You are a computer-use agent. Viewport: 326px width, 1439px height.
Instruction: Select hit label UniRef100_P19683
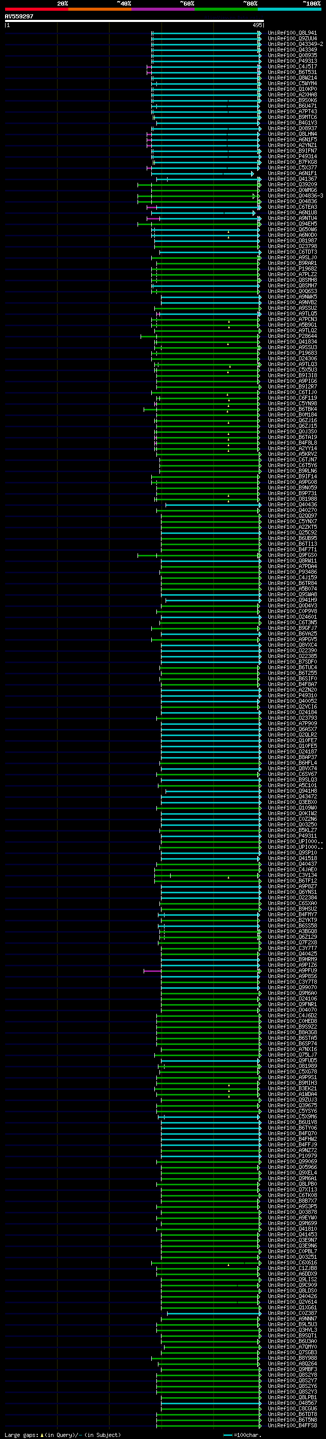pos(292,354)
